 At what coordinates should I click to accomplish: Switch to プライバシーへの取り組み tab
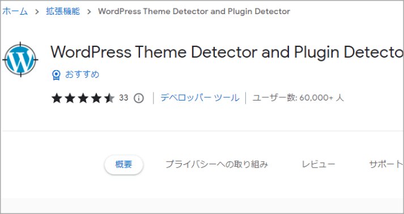pyautogui.click(x=216, y=164)
